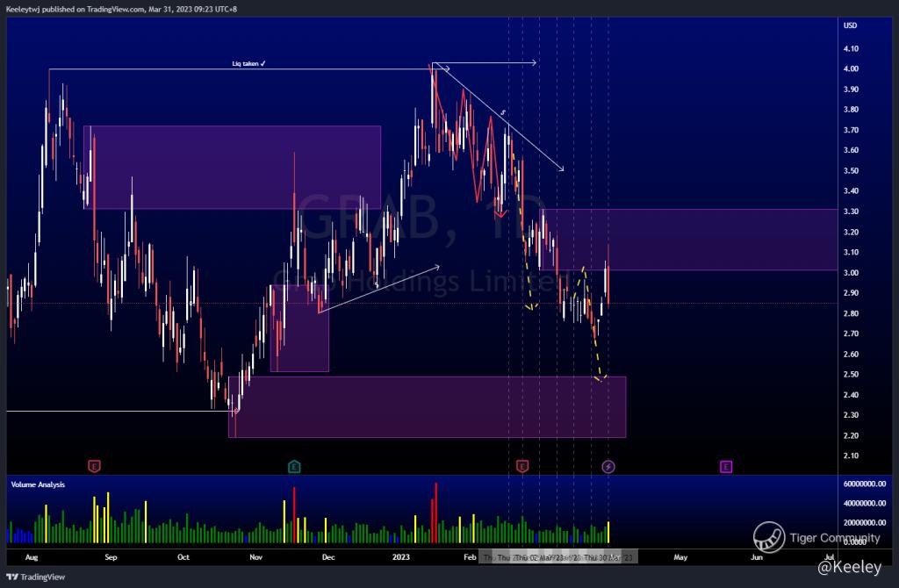This screenshot has width=899, height=588.
Task: Click the Jun label on time axis
Action: pos(757,557)
